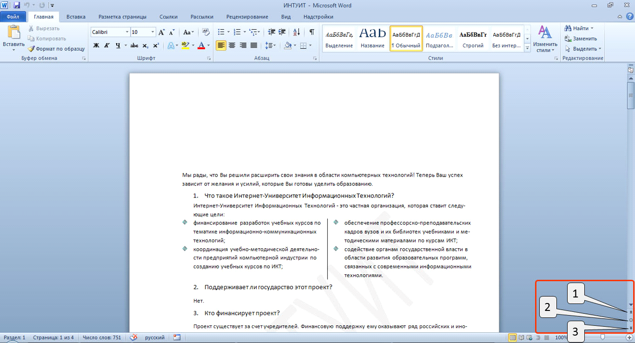Switch to the Ссылки tab

168,17
